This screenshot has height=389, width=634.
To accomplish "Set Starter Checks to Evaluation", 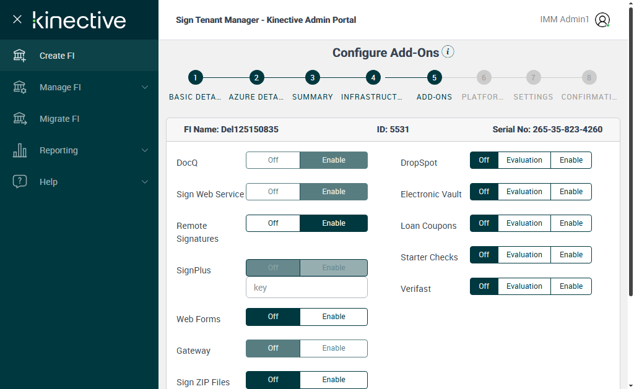I will pyautogui.click(x=524, y=254).
